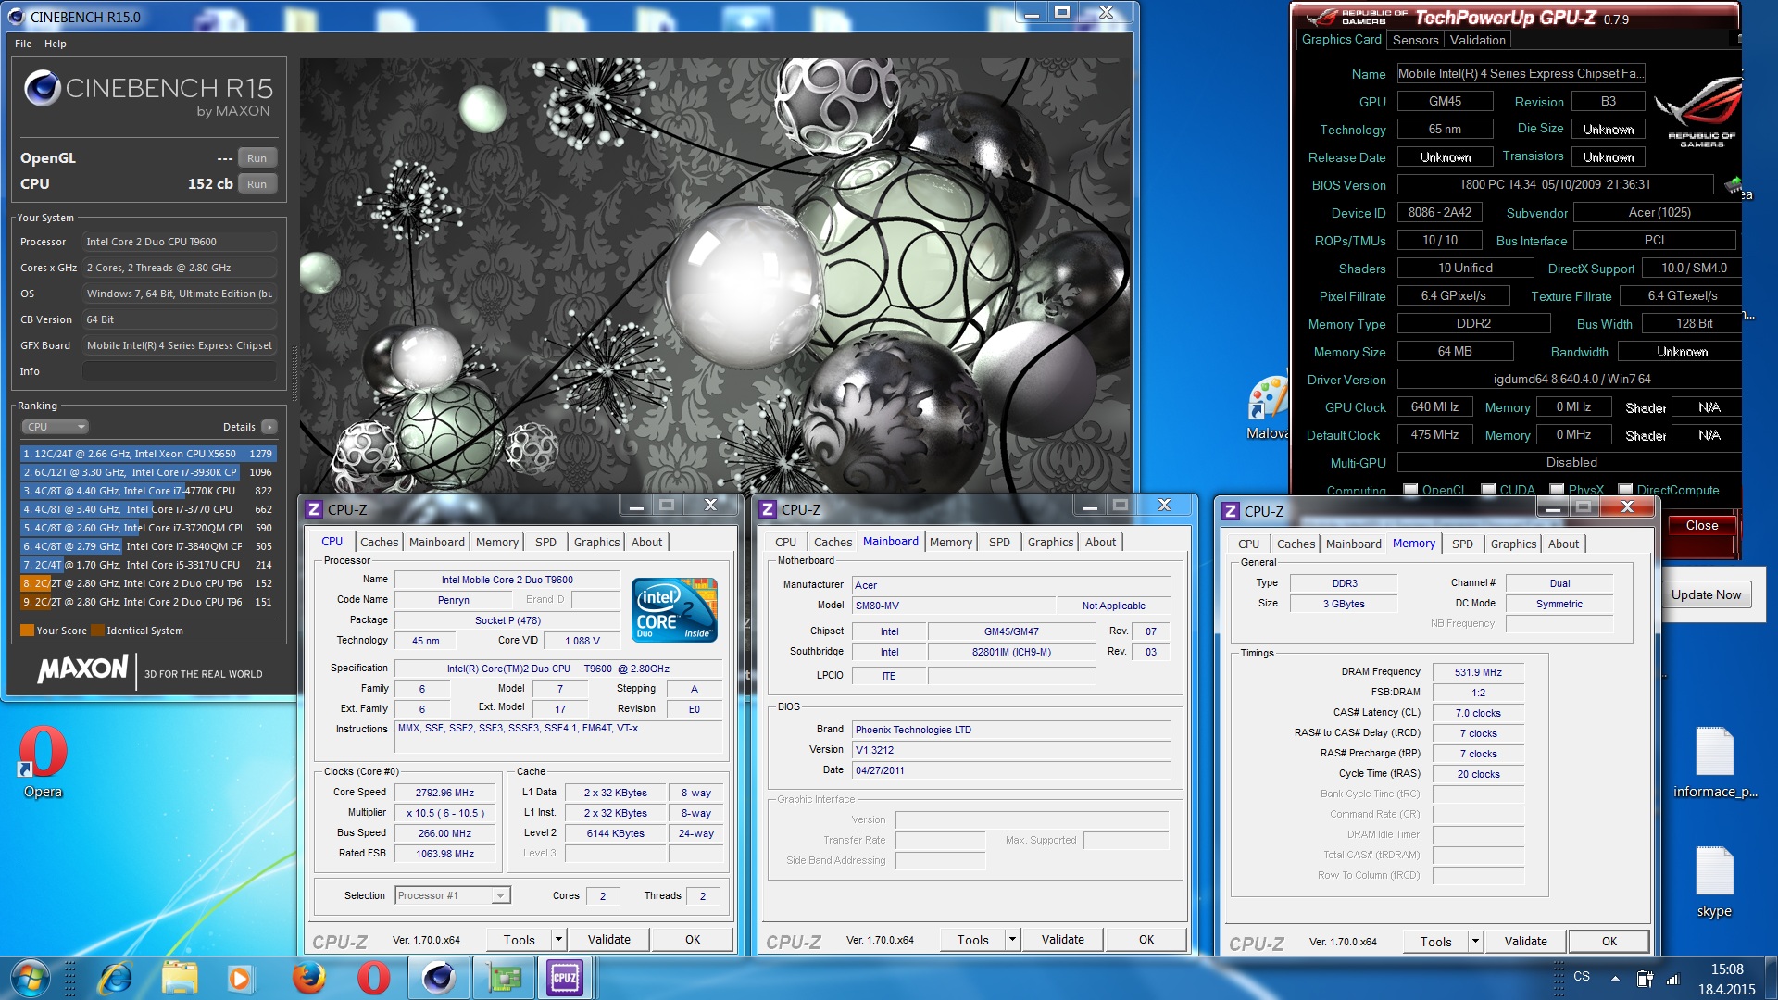Click the SM80-MV model value in CPU-Z
This screenshot has height=1000, width=1778.
pyautogui.click(x=954, y=606)
